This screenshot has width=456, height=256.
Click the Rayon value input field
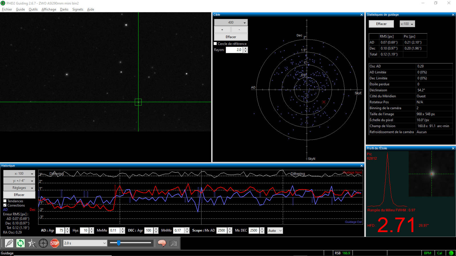click(234, 50)
